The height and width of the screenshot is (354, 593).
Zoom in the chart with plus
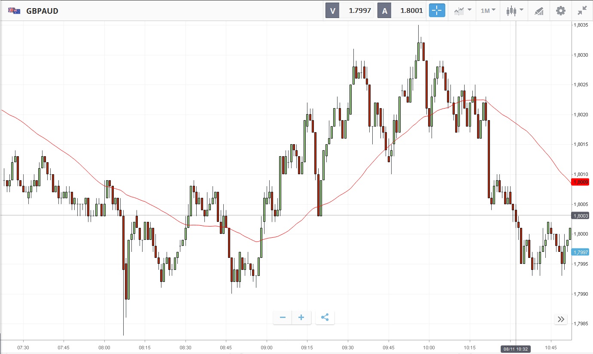301,318
